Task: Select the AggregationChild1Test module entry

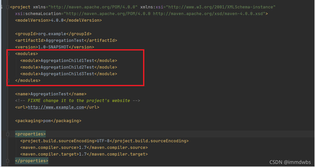Action: click(67, 61)
